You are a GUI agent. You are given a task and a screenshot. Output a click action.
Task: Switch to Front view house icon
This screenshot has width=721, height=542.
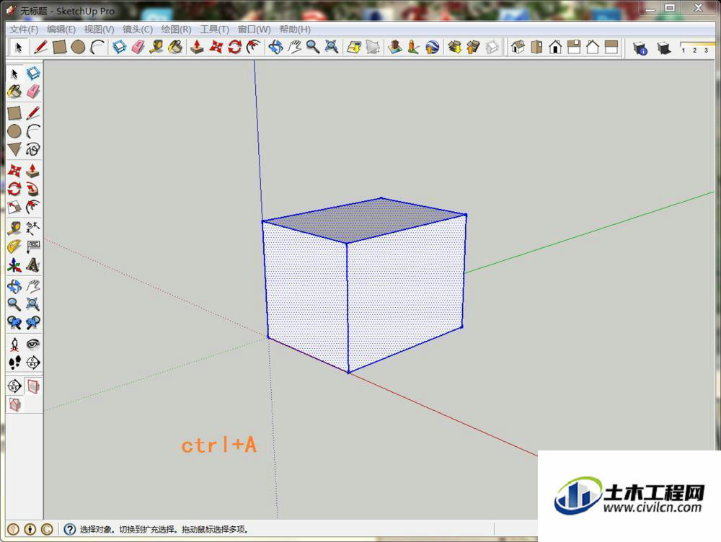click(555, 47)
